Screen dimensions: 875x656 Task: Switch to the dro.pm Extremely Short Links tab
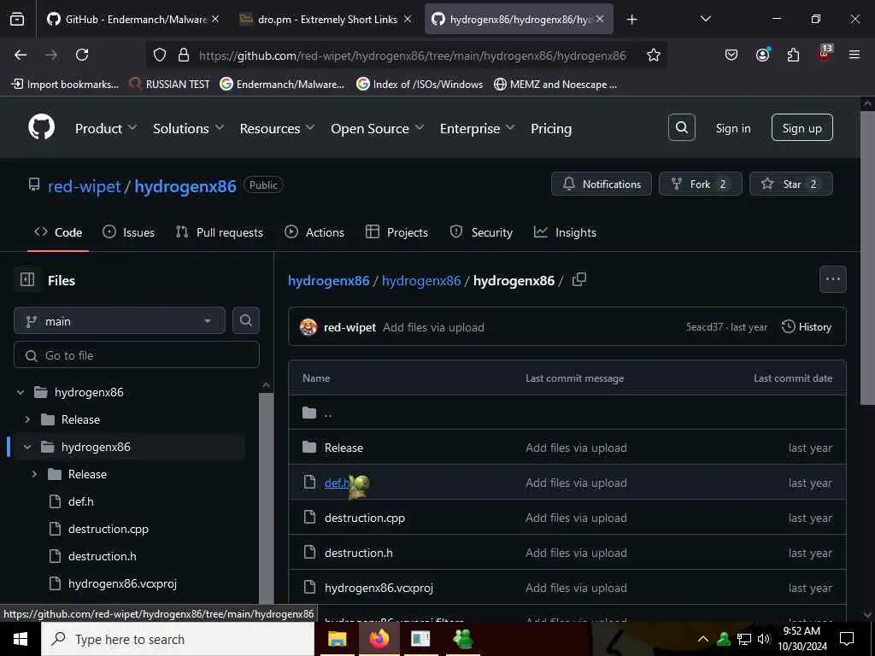tap(326, 20)
